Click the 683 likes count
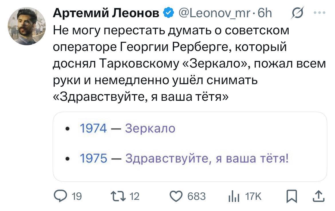This screenshot has width=335, height=211. click(196, 196)
